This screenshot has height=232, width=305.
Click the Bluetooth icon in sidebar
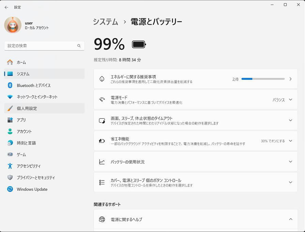pos(10,85)
